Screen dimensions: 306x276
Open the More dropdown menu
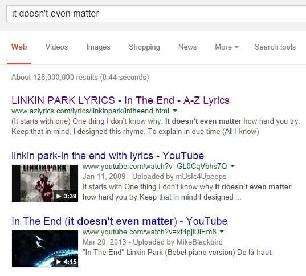coord(227,47)
